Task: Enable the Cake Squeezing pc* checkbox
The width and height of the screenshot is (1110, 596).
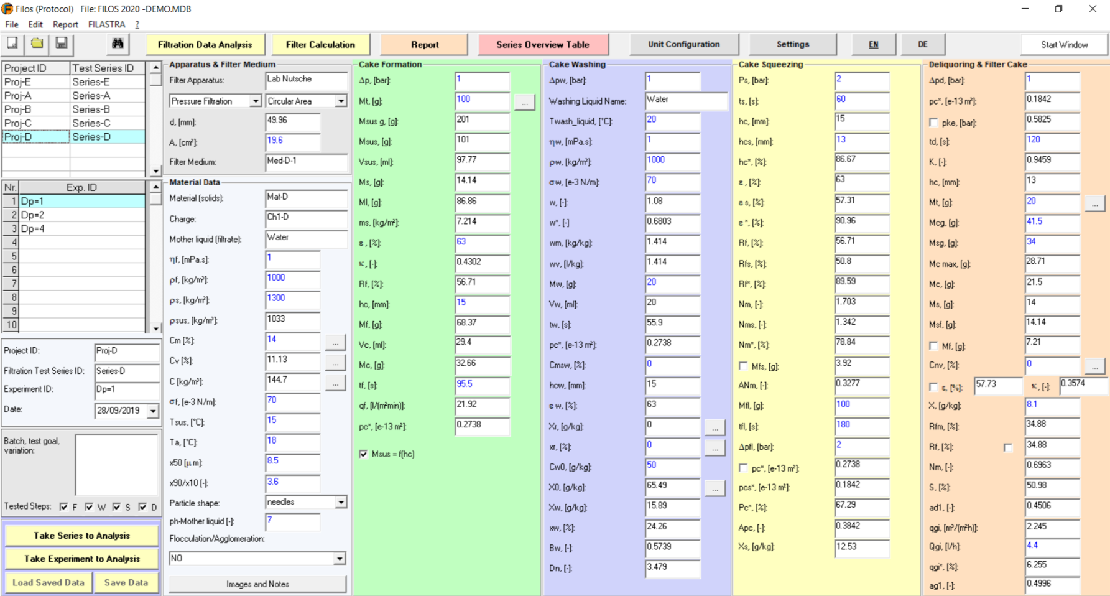Action: [x=743, y=468]
